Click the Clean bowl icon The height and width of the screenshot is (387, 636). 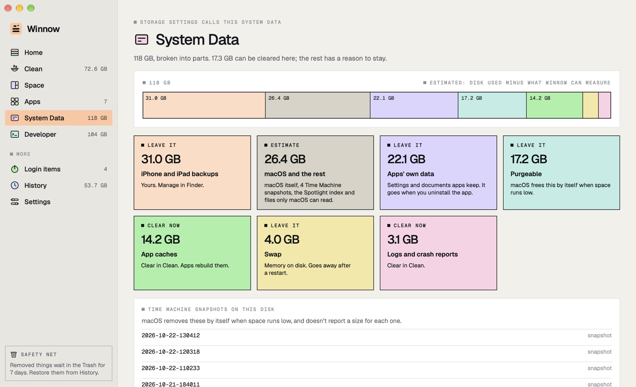(x=15, y=69)
